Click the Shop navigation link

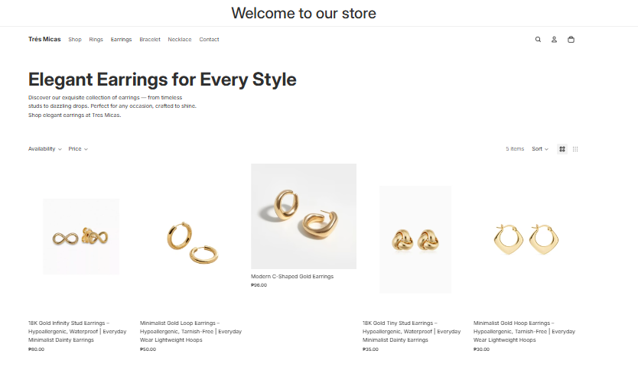click(75, 40)
